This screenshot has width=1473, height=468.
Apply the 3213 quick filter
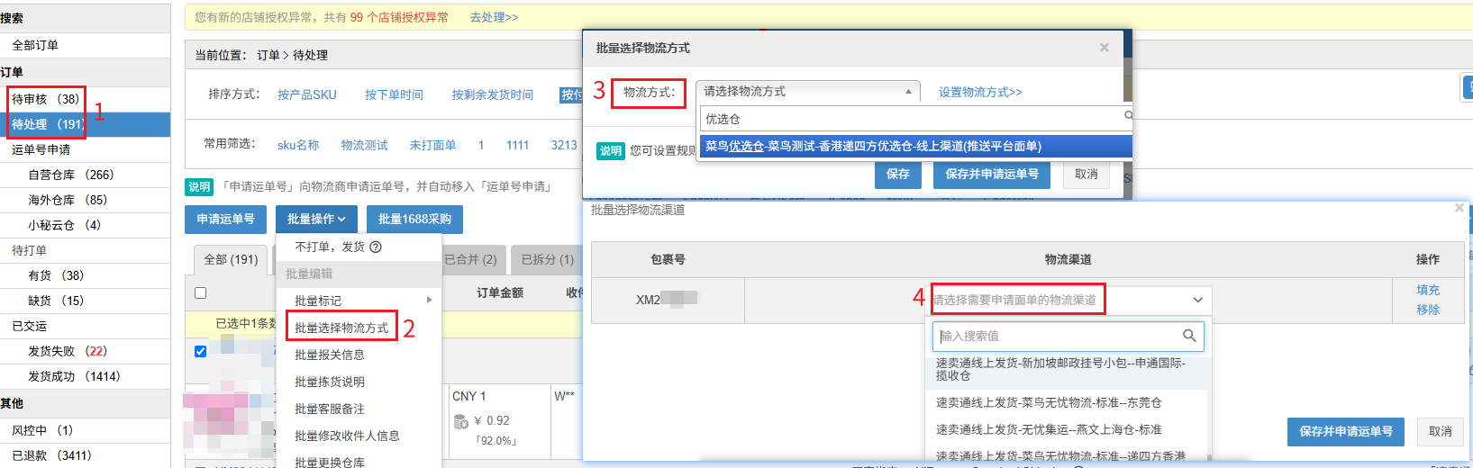click(564, 145)
